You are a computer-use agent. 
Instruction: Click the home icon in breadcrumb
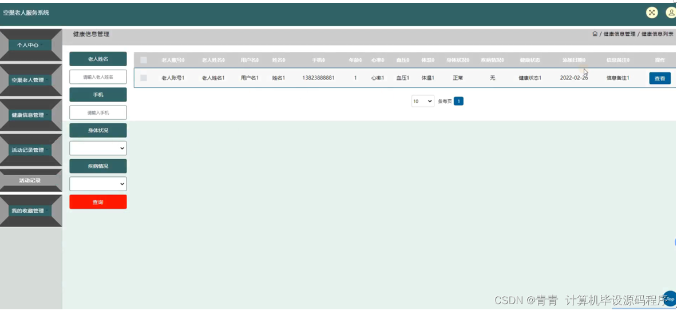(595, 34)
